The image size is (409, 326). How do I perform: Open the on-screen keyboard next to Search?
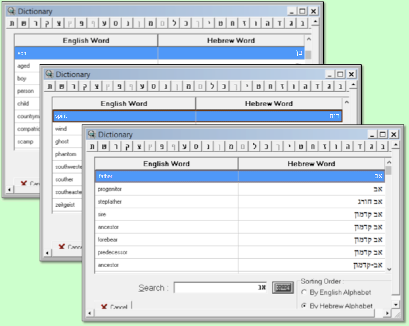[283, 288]
